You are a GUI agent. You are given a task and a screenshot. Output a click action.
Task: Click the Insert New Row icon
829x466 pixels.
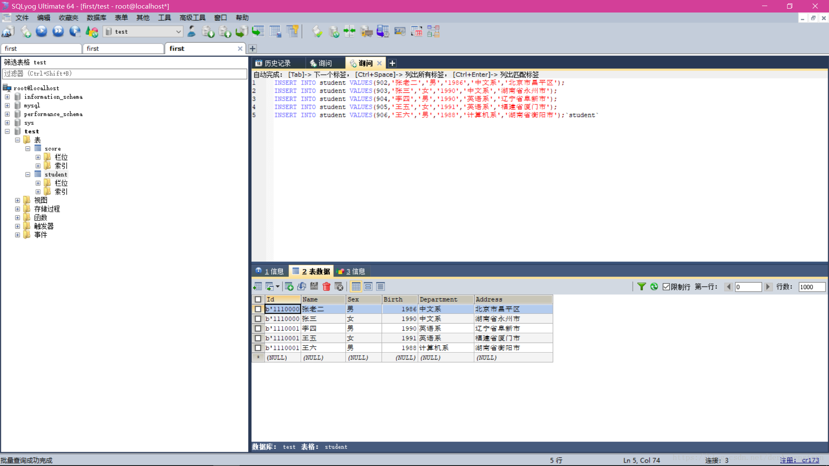(289, 287)
